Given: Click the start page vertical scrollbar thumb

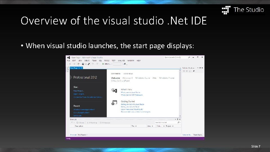Looking at the screenshot, I should 180,84.
